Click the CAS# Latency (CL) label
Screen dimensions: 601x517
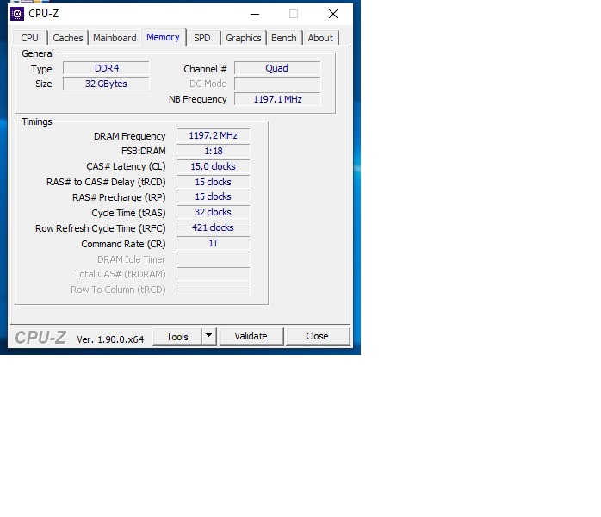pos(126,166)
